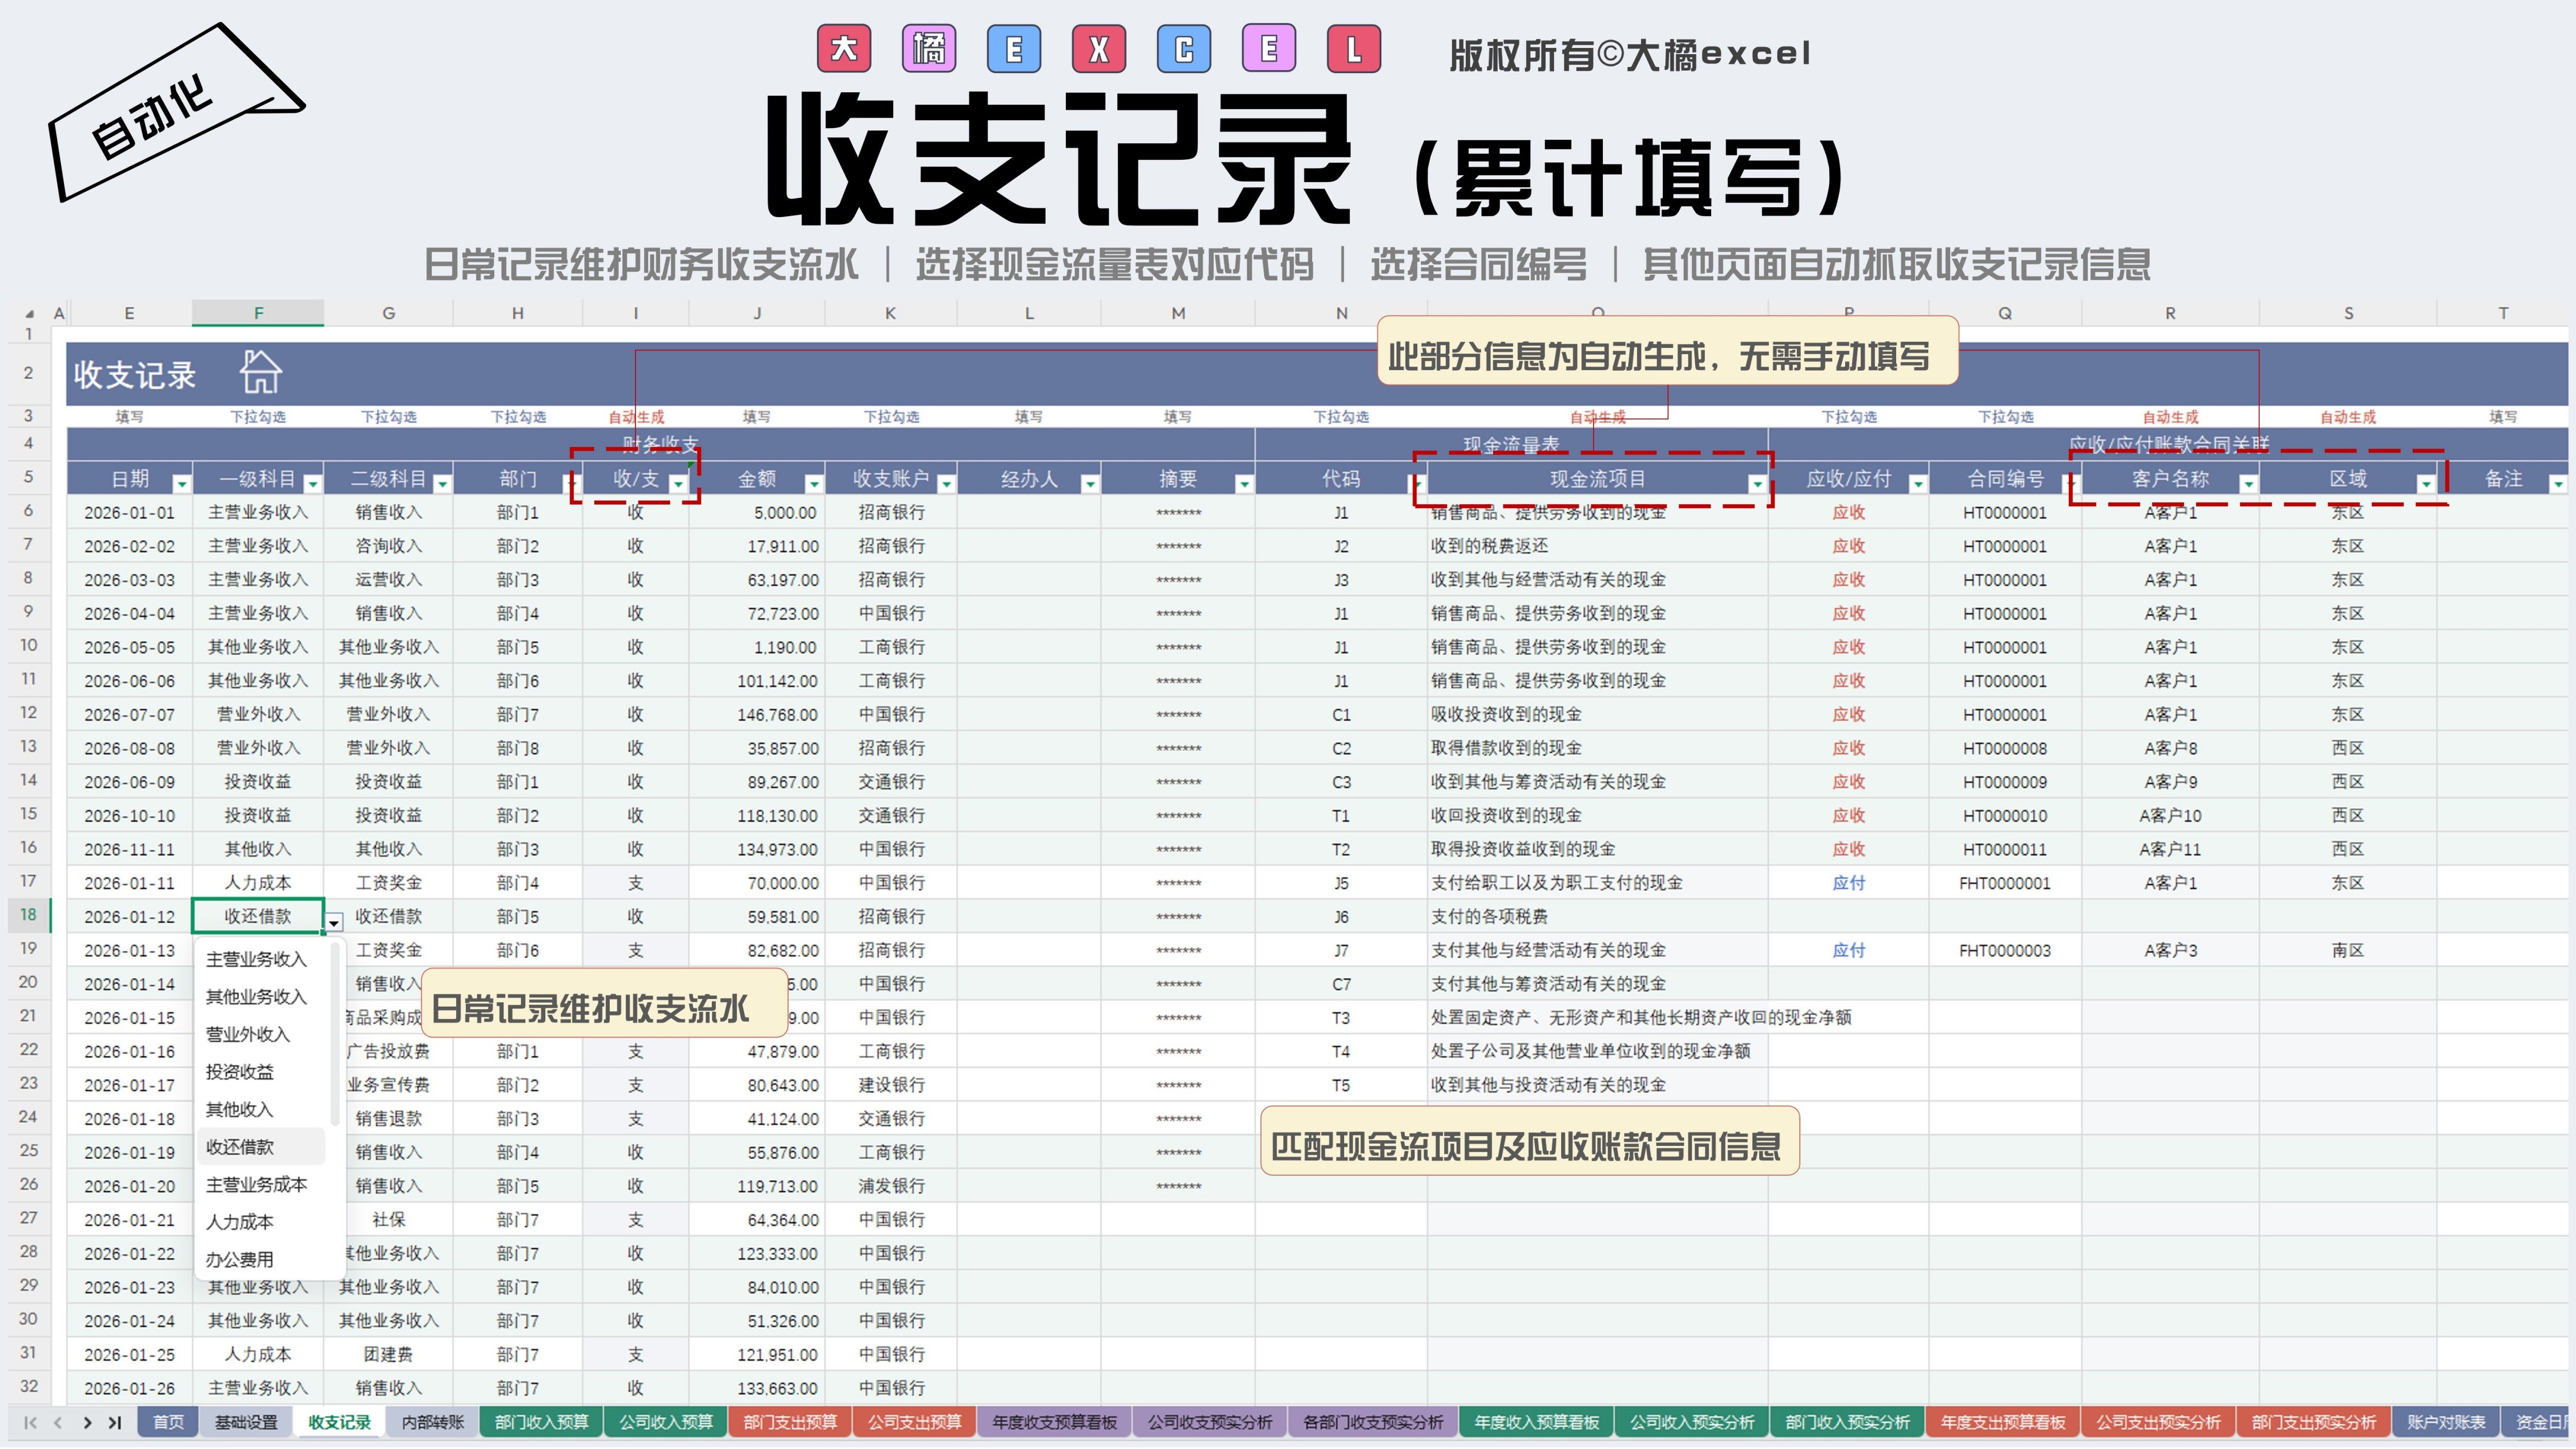This screenshot has width=2576, height=1449.
Task: Open the 公司收入预算 sheet tab
Action: click(665, 1422)
